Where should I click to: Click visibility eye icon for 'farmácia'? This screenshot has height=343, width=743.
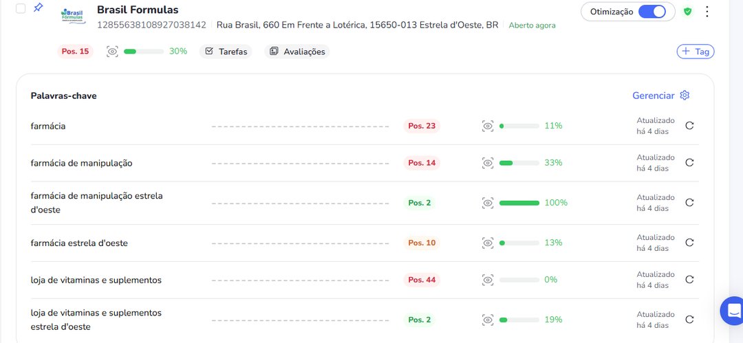[488, 126]
